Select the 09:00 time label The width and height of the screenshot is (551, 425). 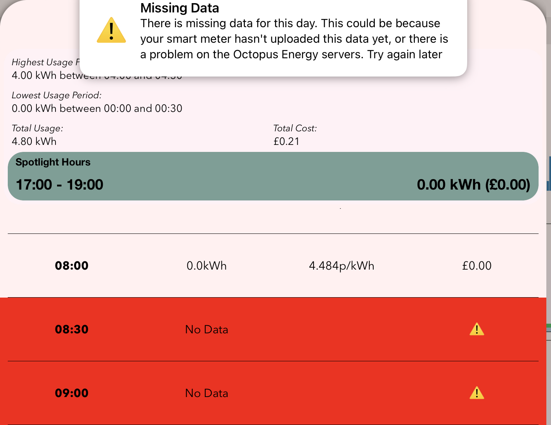[72, 393]
